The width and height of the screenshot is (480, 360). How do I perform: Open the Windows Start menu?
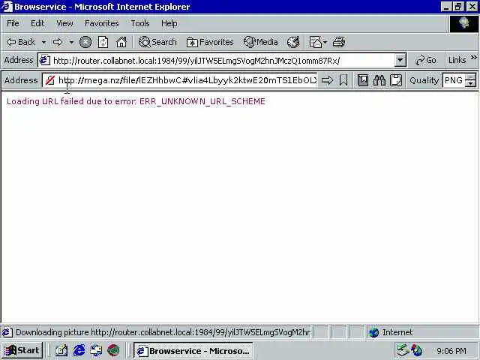tap(22, 350)
